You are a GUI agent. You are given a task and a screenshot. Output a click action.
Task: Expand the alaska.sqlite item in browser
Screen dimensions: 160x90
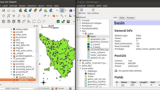point(11,29)
